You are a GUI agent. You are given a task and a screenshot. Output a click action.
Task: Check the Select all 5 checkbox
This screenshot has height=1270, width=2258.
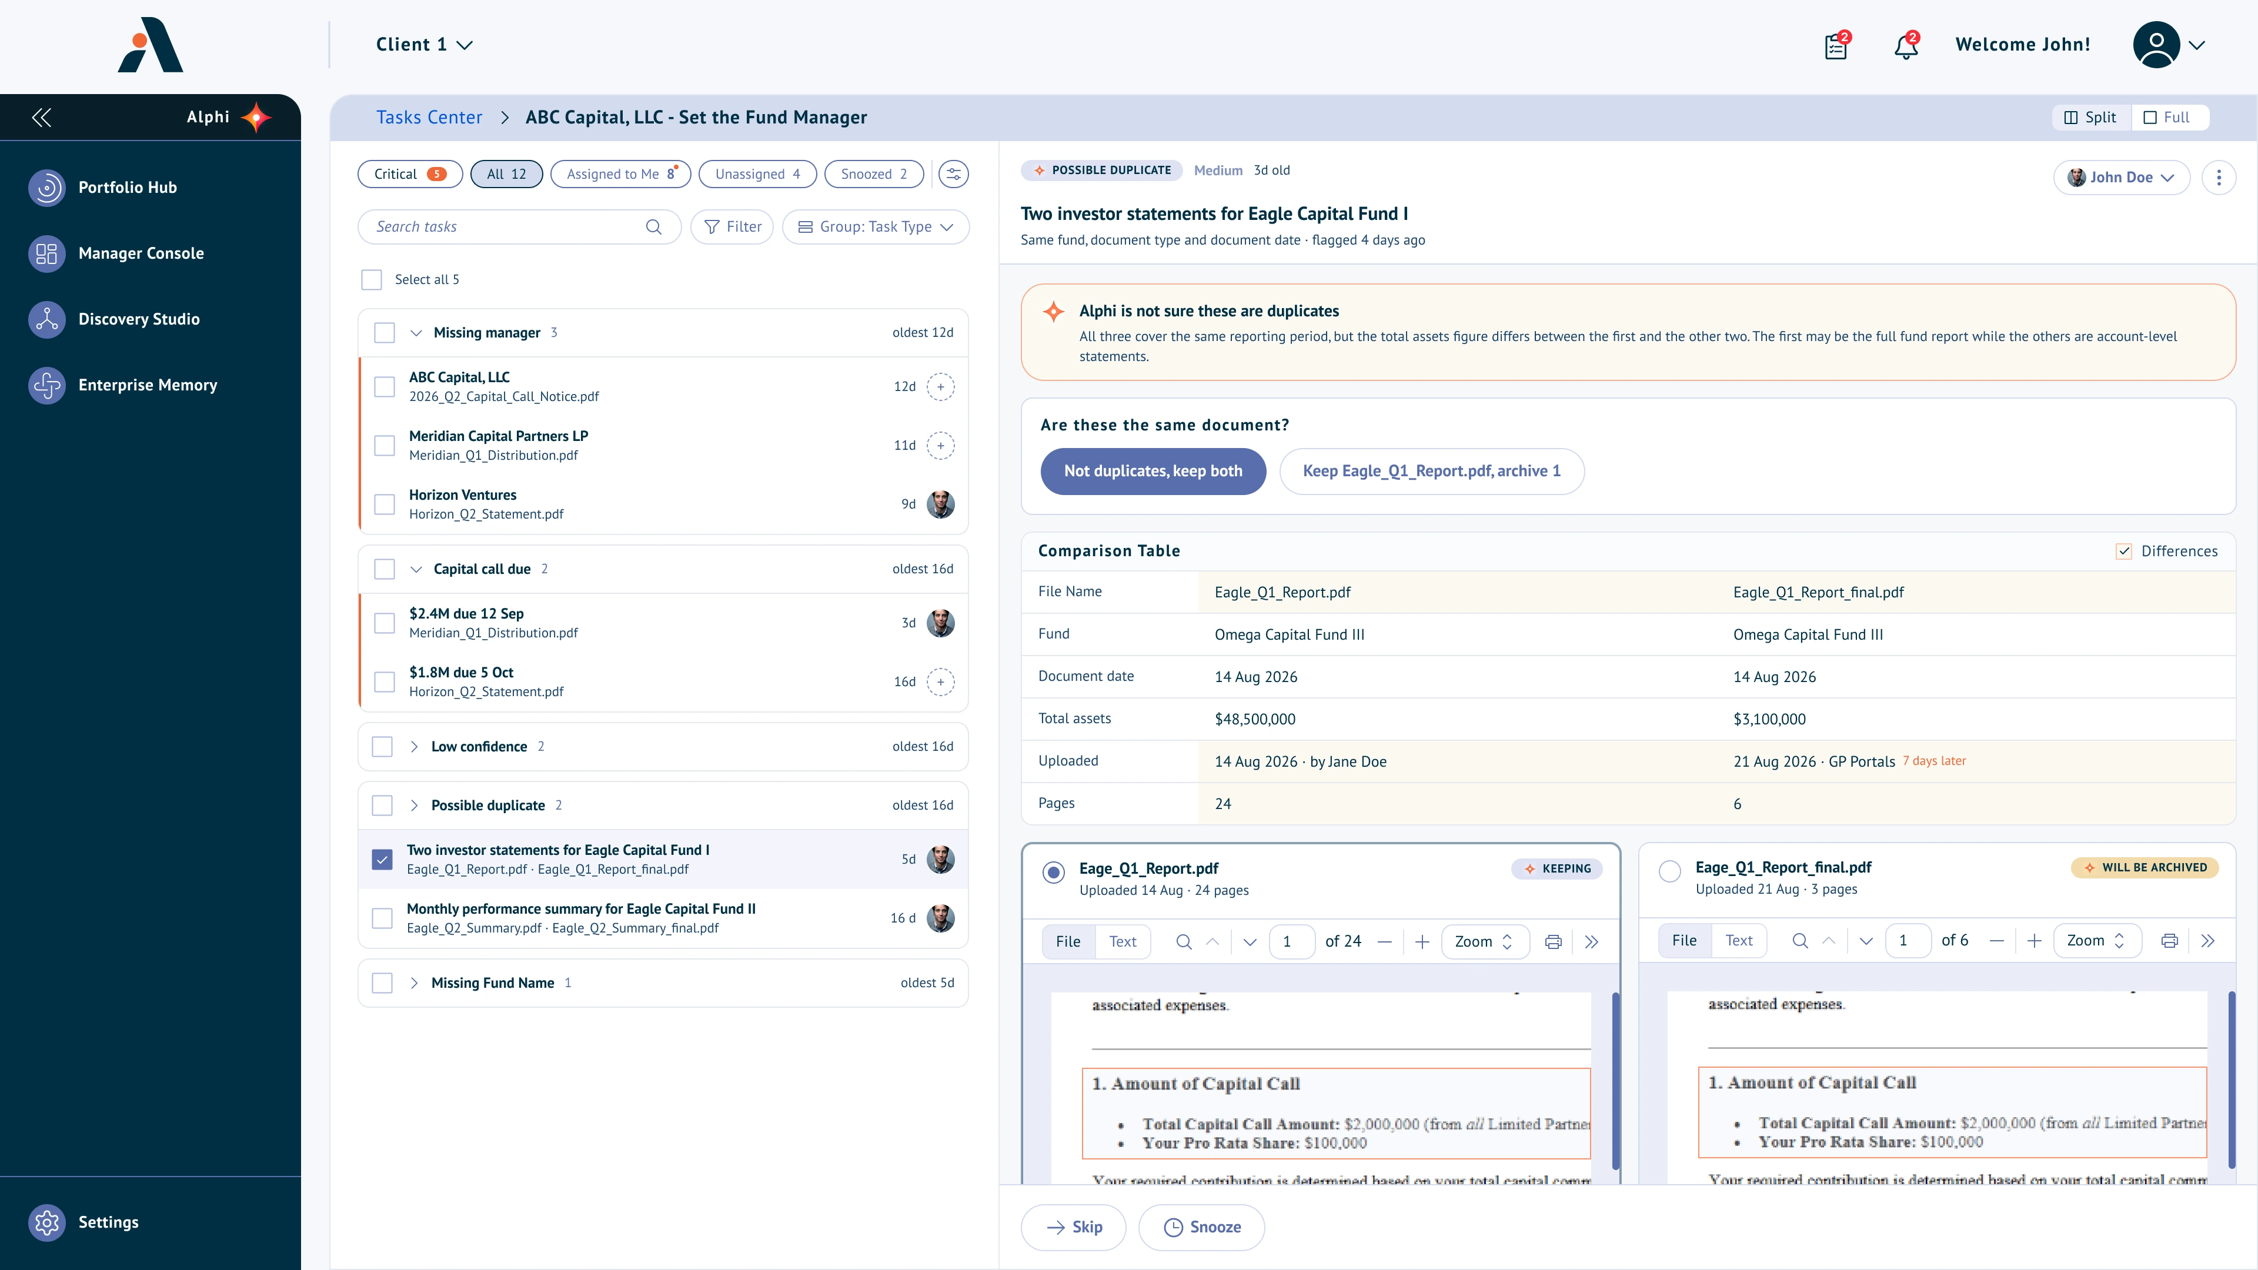coord(372,280)
